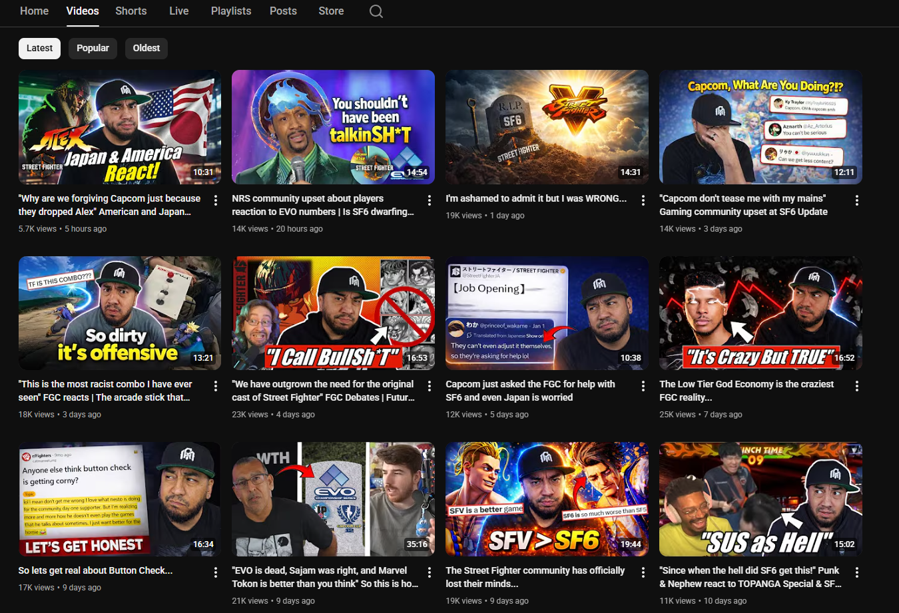Play the 'I Call Bullsh*T' thumbnail
The height and width of the screenshot is (613, 899).
(333, 313)
